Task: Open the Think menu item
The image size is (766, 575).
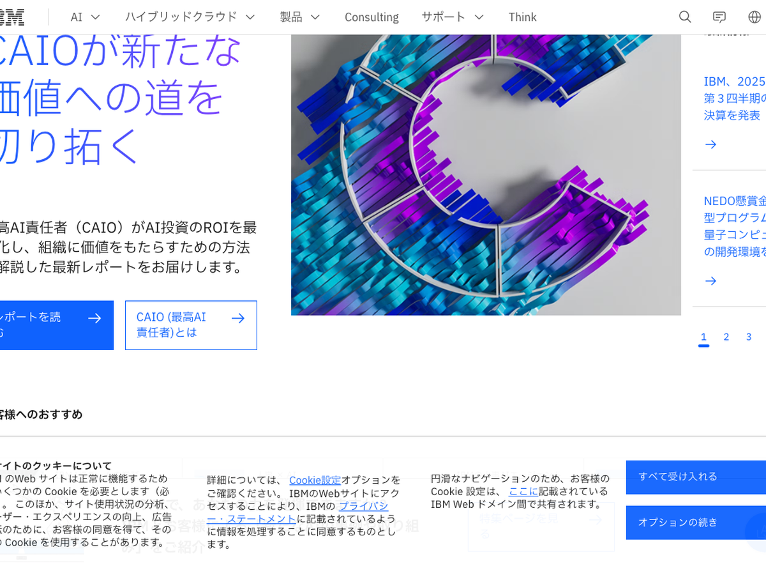Action: [522, 17]
